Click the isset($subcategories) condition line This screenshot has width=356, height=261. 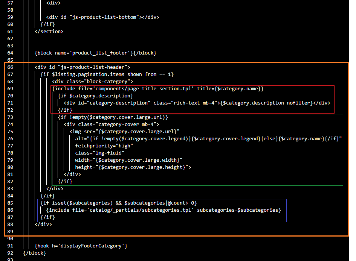[x=119, y=203]
